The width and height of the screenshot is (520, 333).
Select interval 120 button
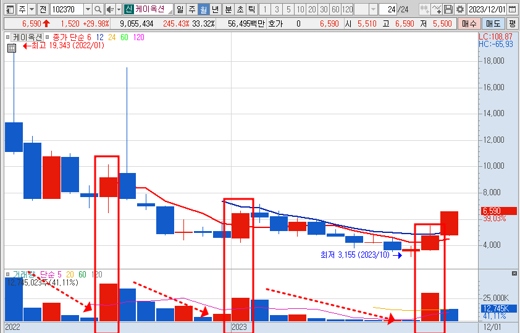point(347,9)
